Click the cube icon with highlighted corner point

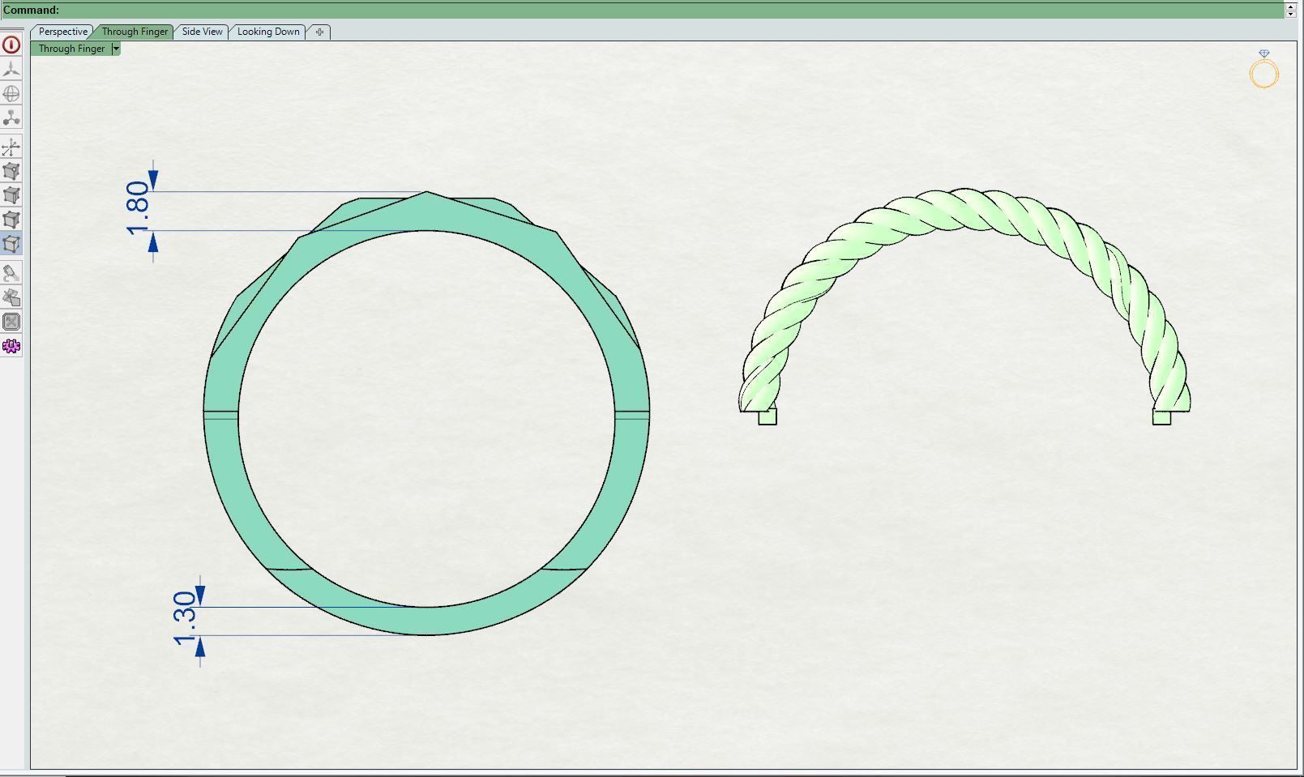[x=11, y=171]
